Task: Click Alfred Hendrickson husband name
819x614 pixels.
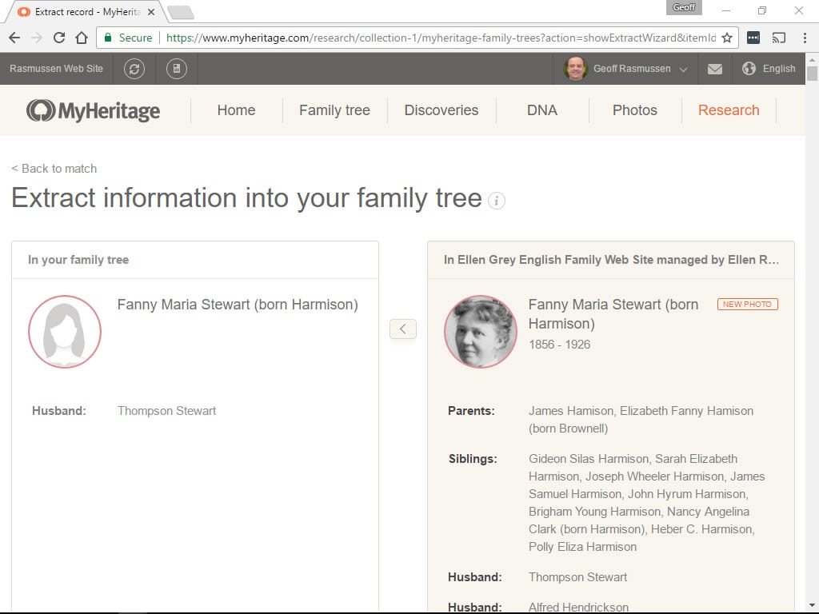Action: tap(579, 608)
